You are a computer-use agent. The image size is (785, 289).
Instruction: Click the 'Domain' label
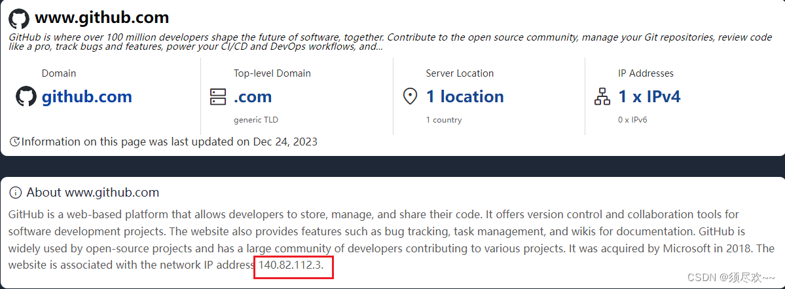coord(58,73)
